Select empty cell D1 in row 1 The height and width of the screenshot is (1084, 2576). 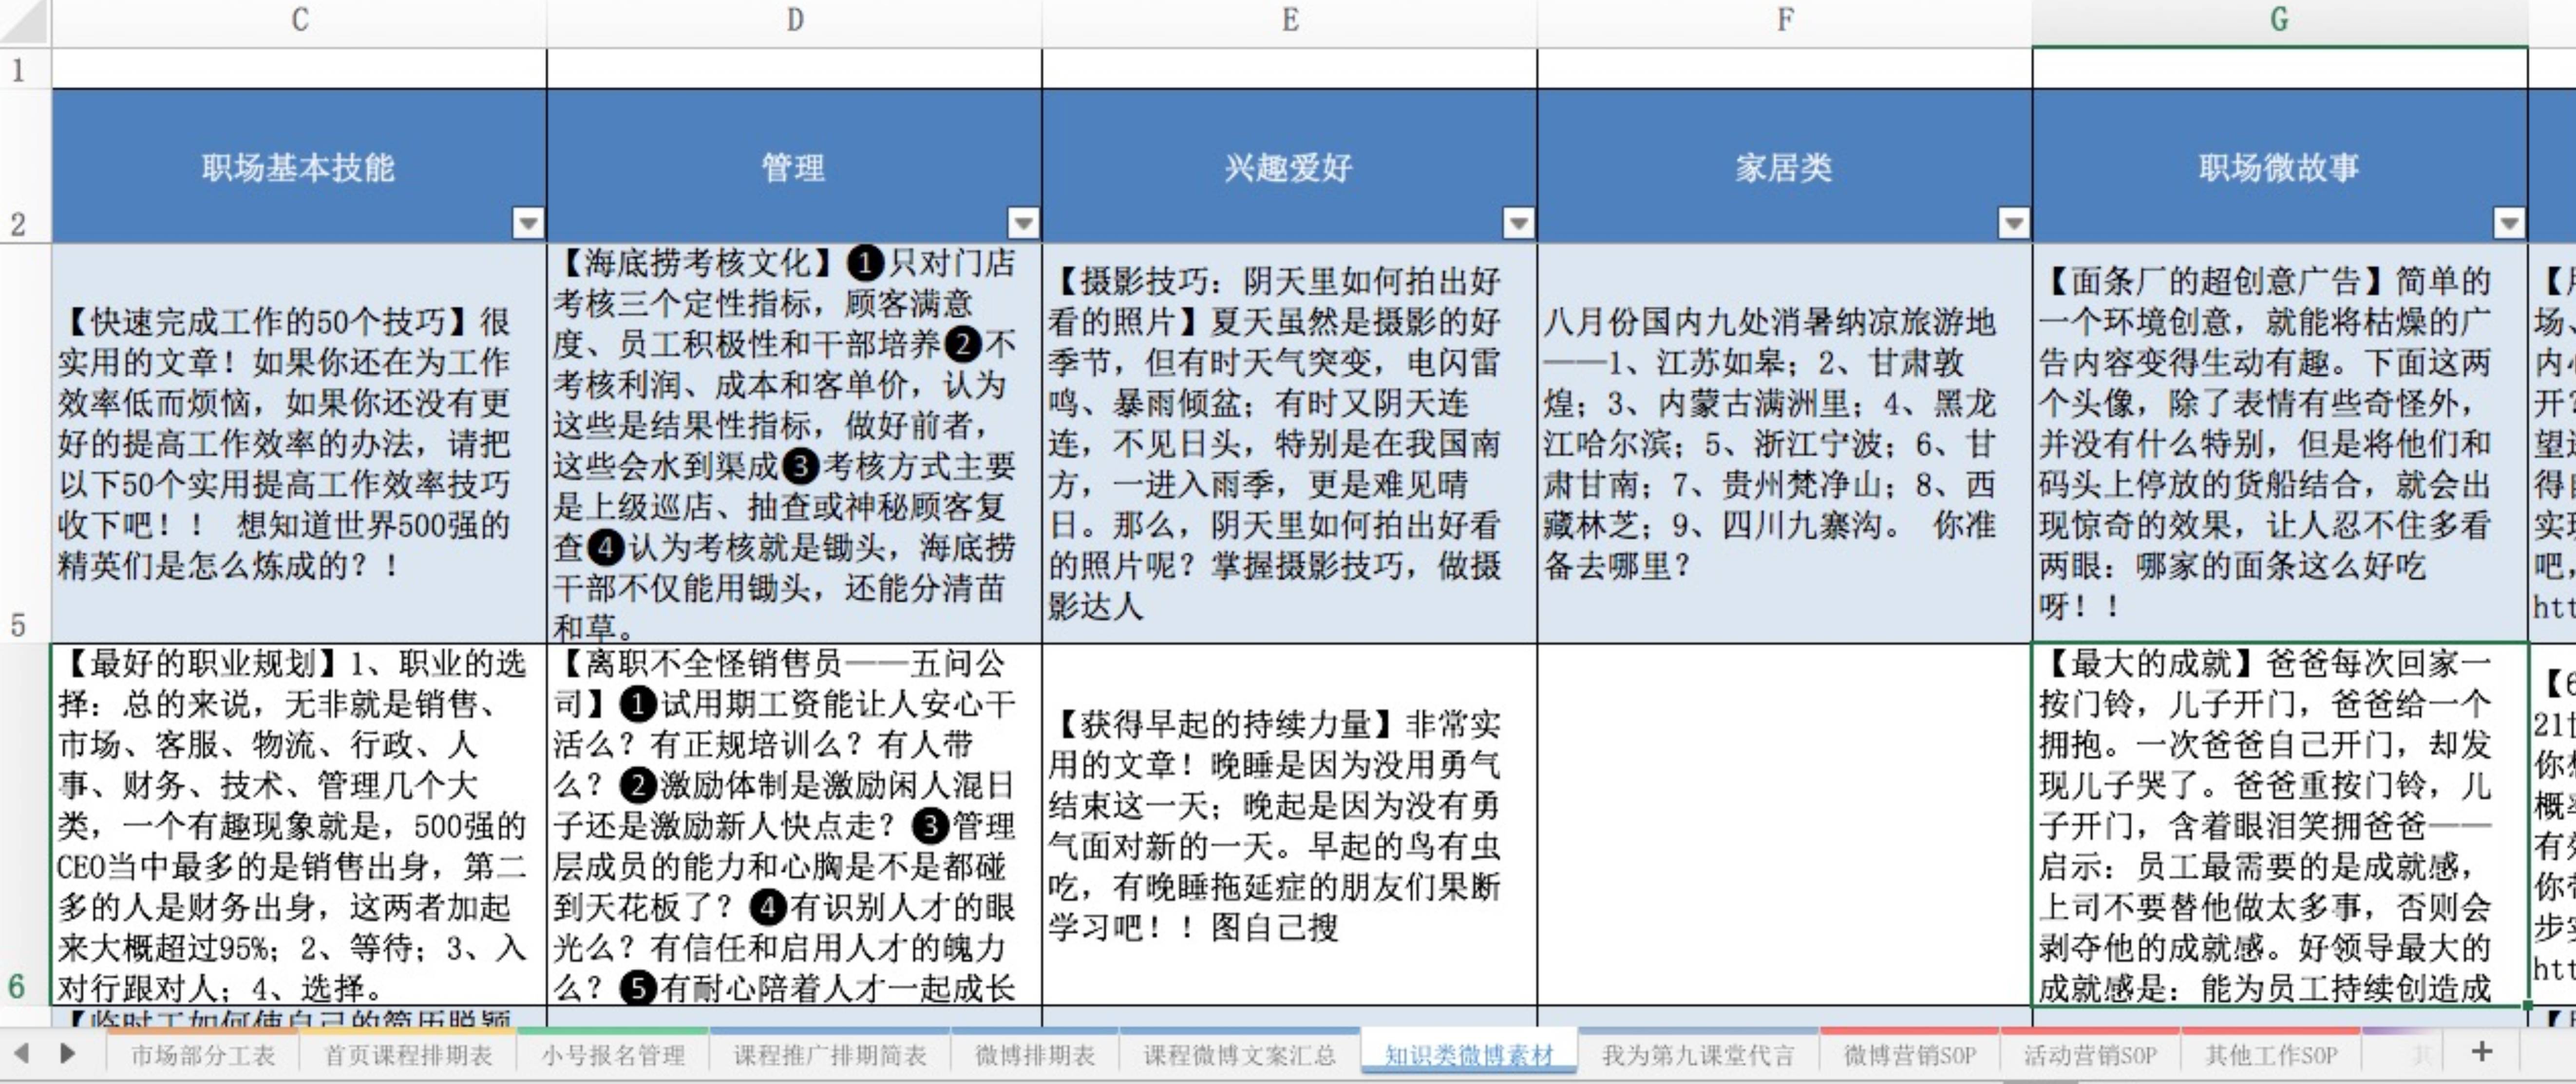794,69
